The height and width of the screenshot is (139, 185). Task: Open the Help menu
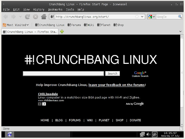(x=81, y=10)
